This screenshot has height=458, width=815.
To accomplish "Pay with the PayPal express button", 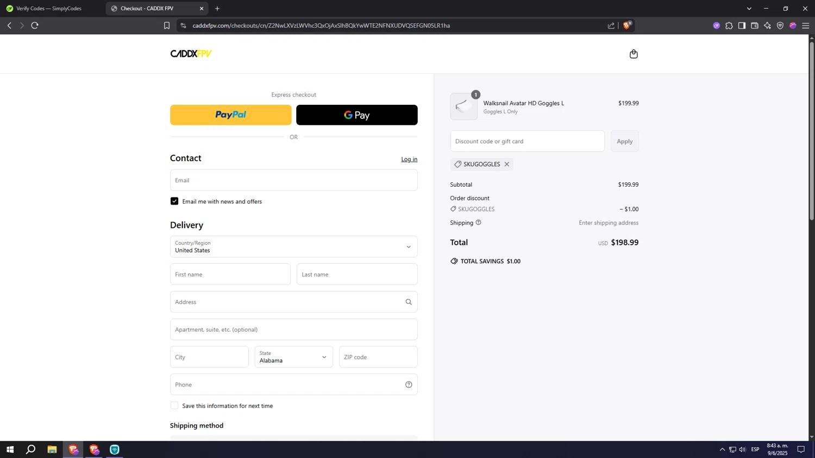I will click(x=230, y=115).
